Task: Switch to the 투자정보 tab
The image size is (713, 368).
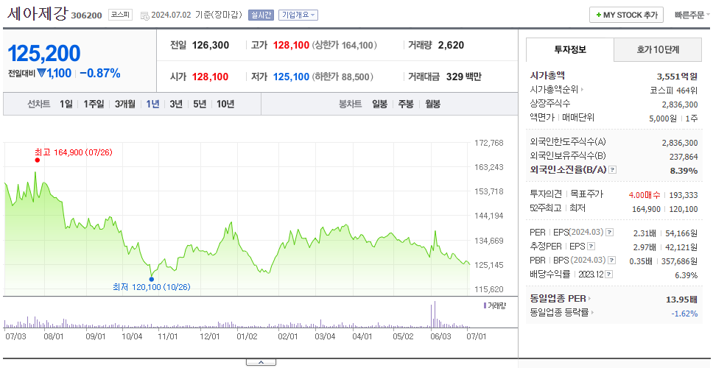Action: (570, 49)
